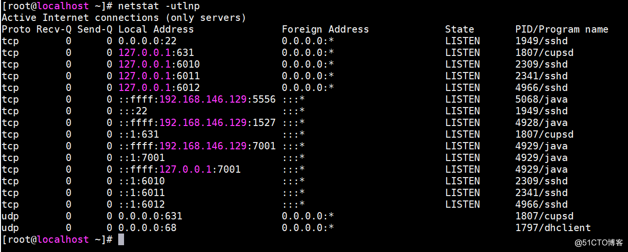The width and height of the screenshot is (628, 252).
Task: Click "1949/sshd" in the 0.0.0.0:22 row
Action: [541, 41]
